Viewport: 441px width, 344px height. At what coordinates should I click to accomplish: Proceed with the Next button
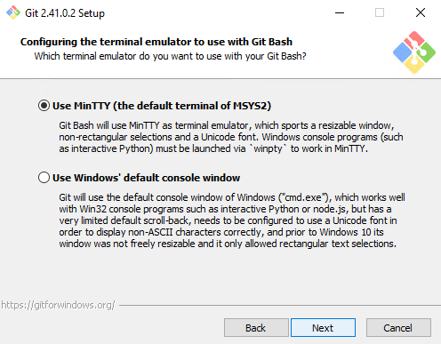[x=323, y=328]
